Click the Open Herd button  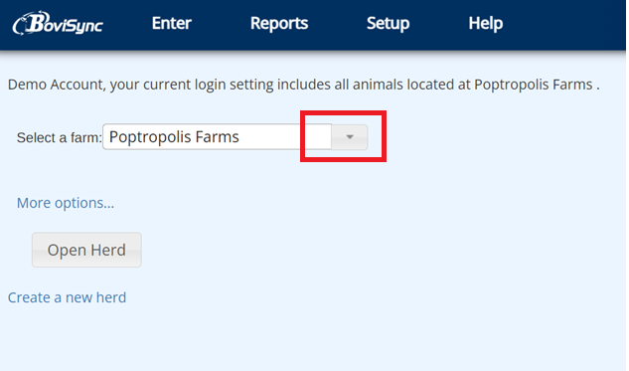coord(86,250)
